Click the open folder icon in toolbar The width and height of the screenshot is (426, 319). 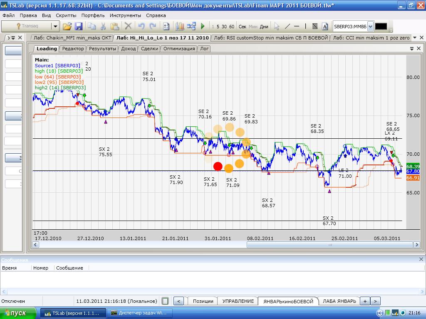(67, 26)
